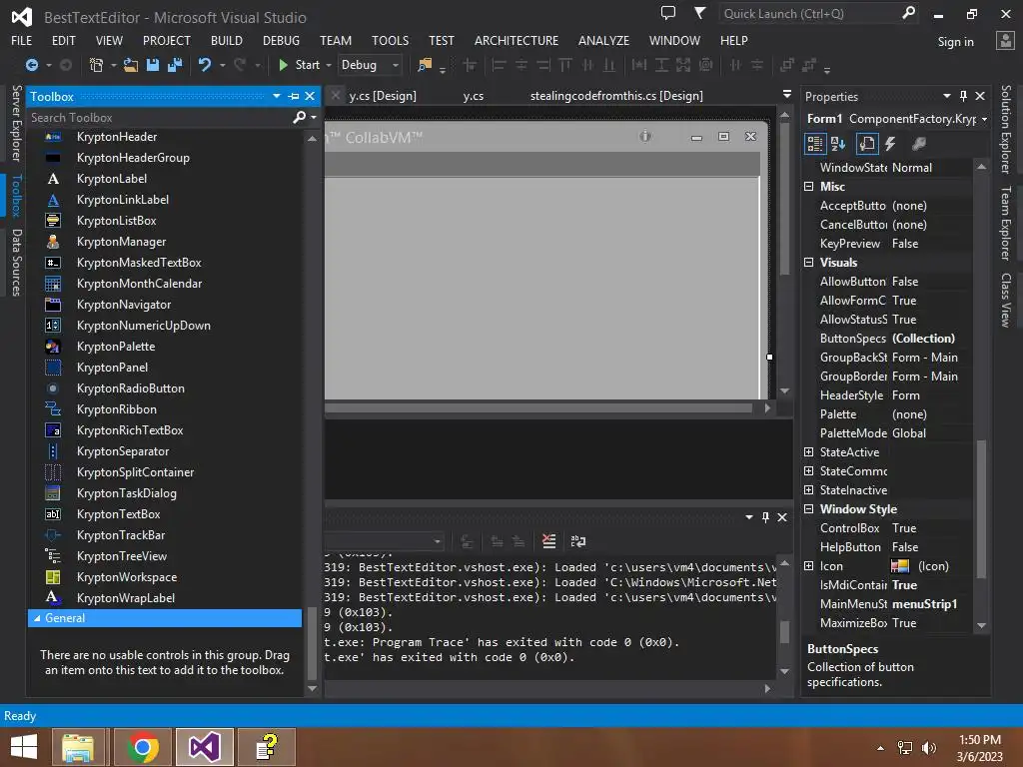Viewport: 1023px width, 767px height.
Task: Expand the StateActive property
Action: coord(809,452)
